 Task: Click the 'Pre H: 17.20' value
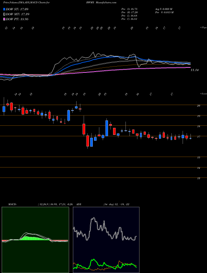(129, 12)
